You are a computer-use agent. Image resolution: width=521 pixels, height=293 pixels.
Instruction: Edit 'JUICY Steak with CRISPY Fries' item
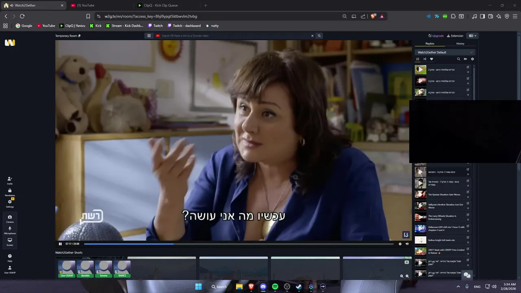tap(468, 249)
